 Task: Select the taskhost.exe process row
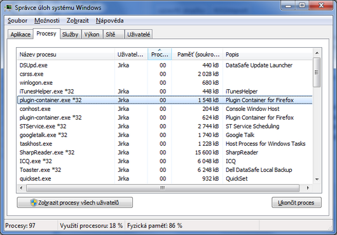coord(165,144)
